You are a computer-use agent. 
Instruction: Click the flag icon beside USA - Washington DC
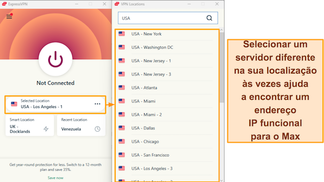coord(122,47)
